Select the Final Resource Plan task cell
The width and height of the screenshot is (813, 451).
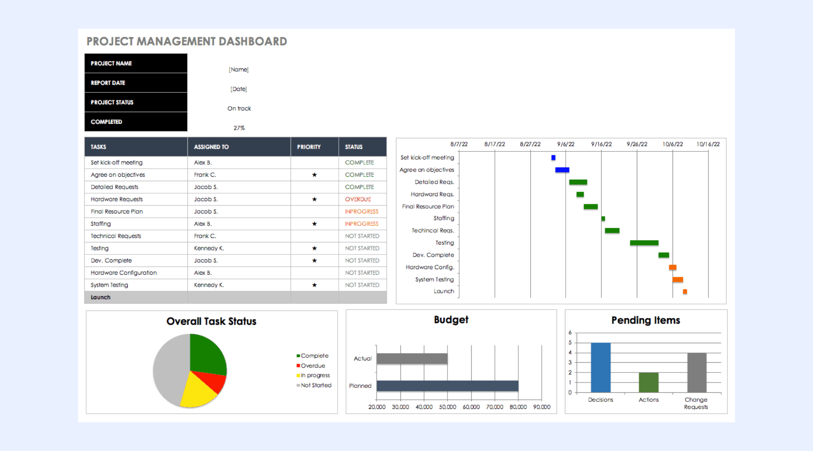pyautogui.click(x=136, y=212)
